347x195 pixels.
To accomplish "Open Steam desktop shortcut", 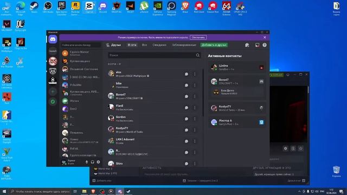I will click(34, 7).
